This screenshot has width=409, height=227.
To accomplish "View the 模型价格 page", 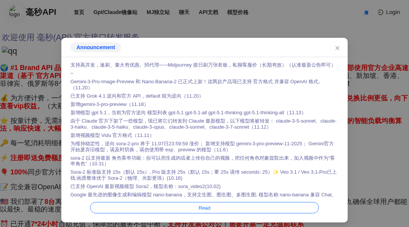I will (x=237, y=12).
